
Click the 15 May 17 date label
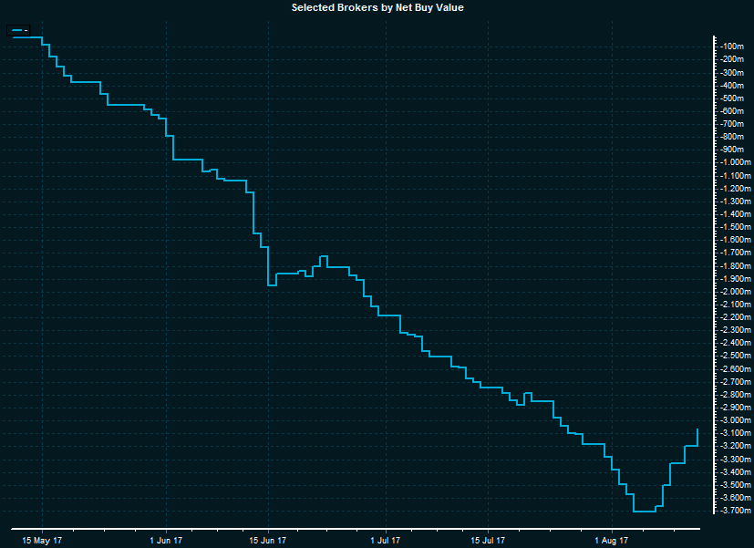click(x=41, y=540)
